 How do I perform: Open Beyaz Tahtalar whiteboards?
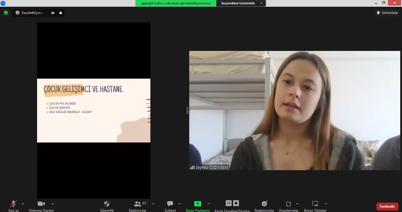(x=315, y=204)
